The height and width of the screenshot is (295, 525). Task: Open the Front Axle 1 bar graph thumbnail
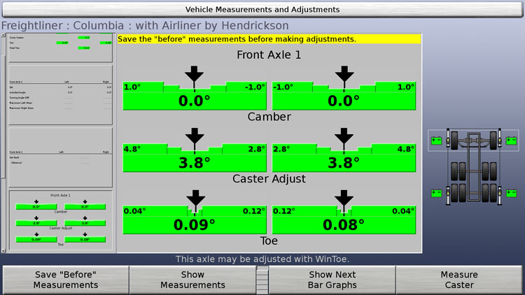59,220
